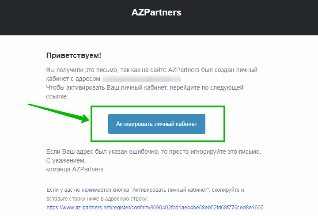Image resolution: width=318 pixels, height=216 pixels.
Task: Open the az-partners.net register confirm link
Action: point(155,208)
